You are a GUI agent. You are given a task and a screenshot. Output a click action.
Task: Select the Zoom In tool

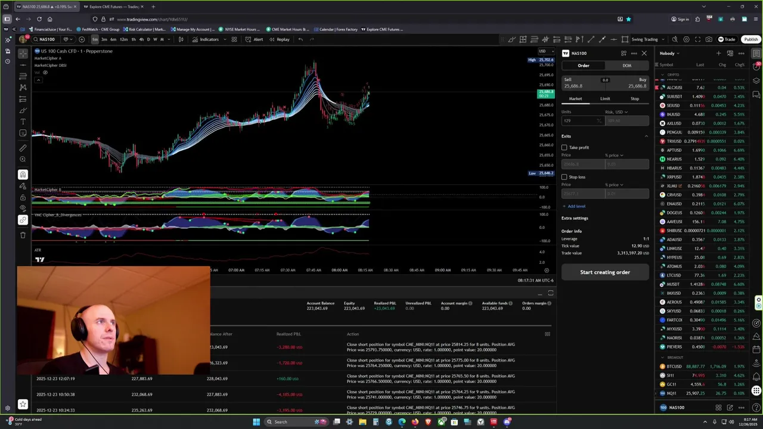tap(23, 159)
